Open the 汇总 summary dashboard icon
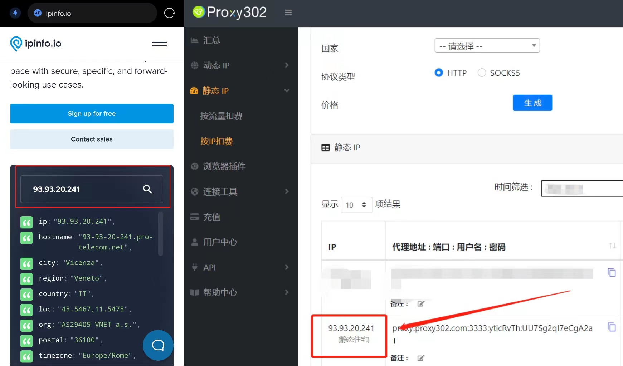 coord(194,40)
